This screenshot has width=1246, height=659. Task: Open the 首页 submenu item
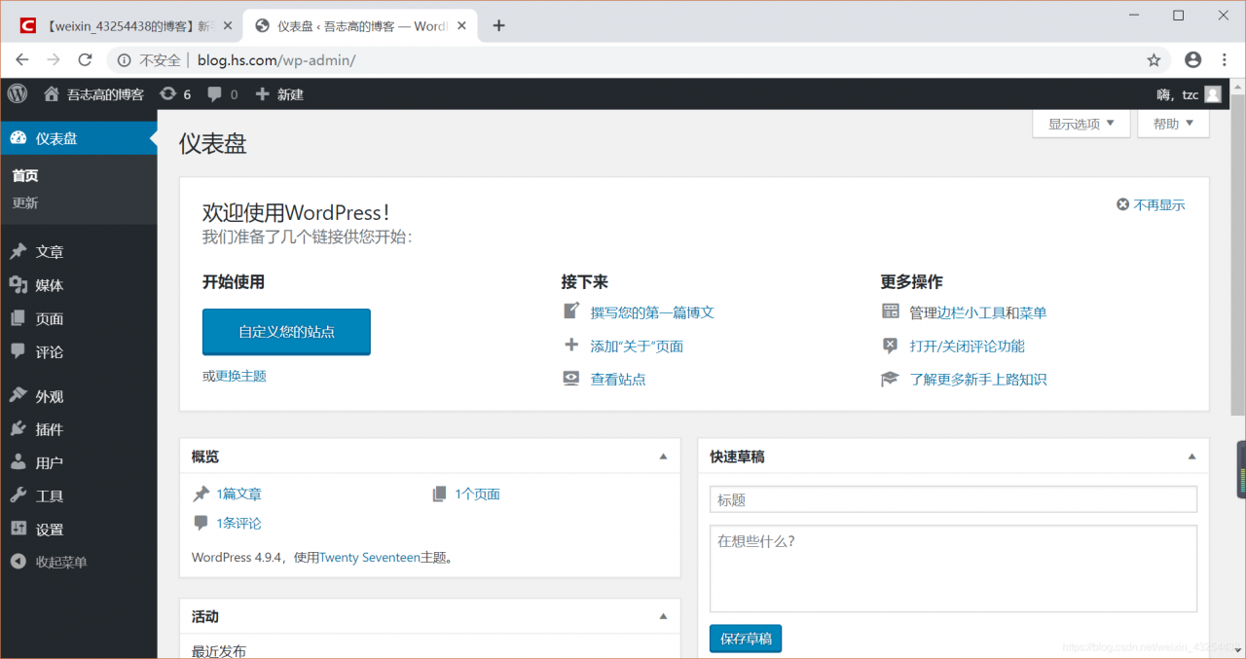pos(25,176)
